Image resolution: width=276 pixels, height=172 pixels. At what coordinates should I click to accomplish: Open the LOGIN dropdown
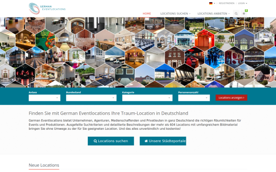point(242,3)
